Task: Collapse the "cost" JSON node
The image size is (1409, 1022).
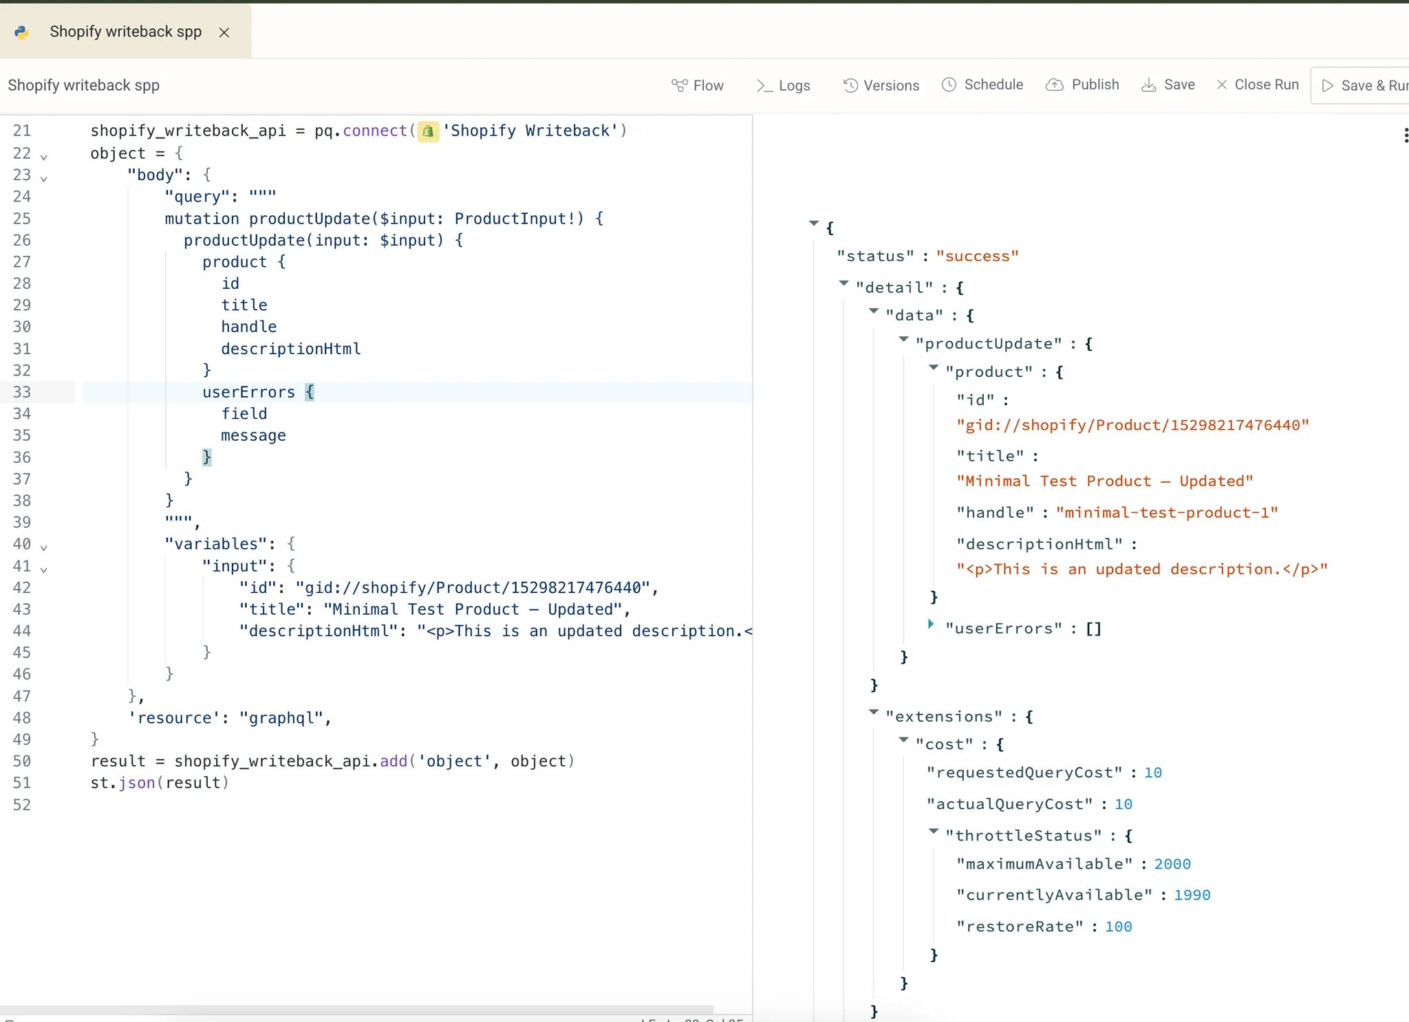Action: tap(904, 741)
